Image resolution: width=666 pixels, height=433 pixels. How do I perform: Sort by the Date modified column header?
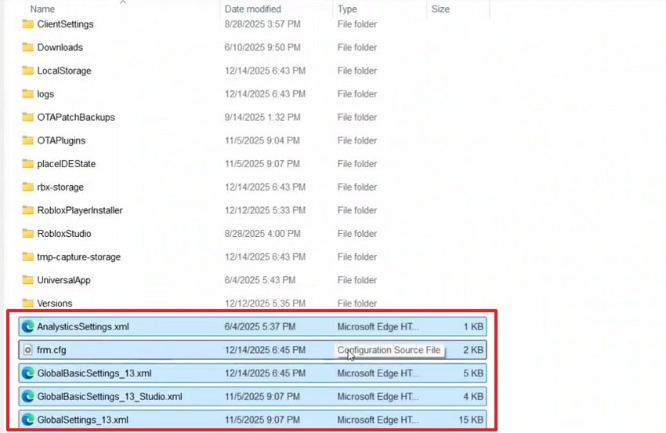click(253, 9)
